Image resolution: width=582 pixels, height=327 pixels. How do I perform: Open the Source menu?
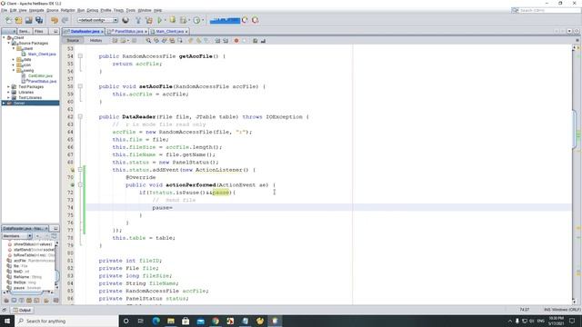point(53,10)
